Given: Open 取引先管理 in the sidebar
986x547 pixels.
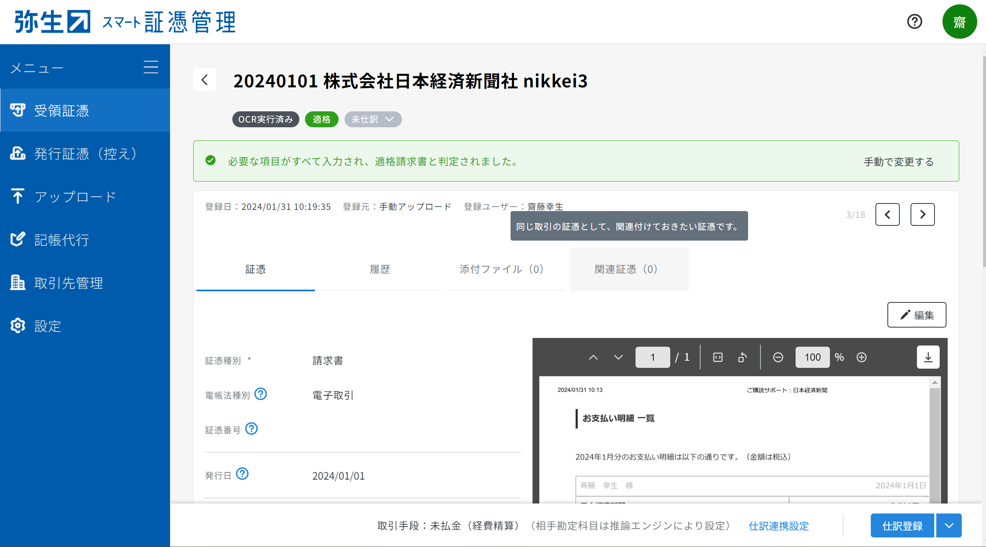Looking at the screenshot, I should pos(85,283).
